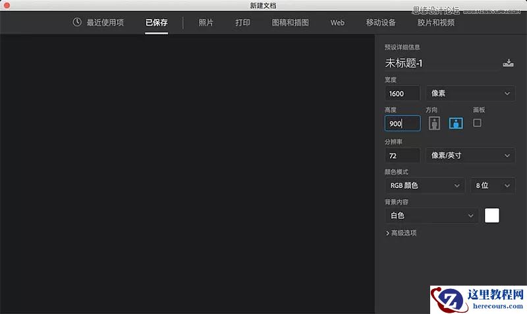Click the resolution field showing 72
Viewport: 527px width, 314px height.
click(402, 156)
